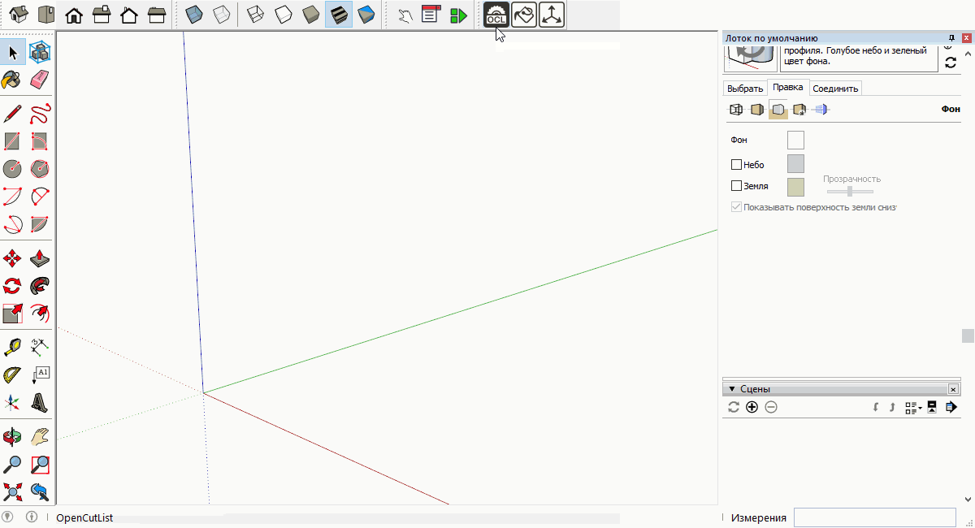This screenshot has height=528, width=975.
Task: Select the Push/Pull tool
Action: point(40,258)
